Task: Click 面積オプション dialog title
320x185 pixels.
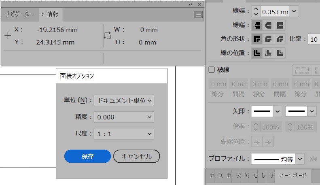Action: [x=77, y=76]
